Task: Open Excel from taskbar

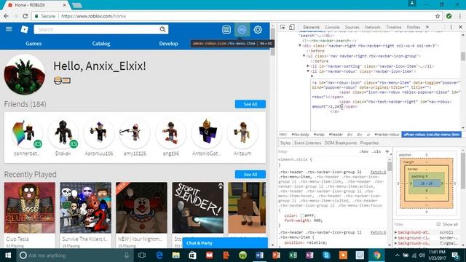Action: click(x=293, y=255)
